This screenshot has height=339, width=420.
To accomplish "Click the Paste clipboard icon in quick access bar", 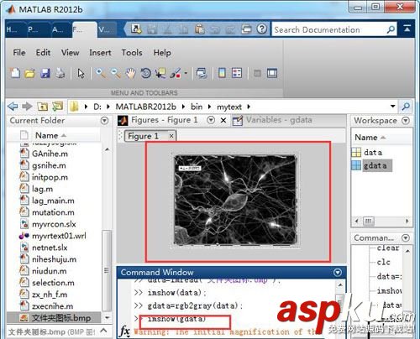I will [x=200, y=29].
